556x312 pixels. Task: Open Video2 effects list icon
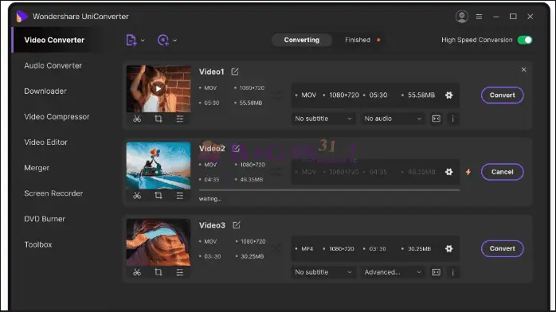click(x=180, y=196)
